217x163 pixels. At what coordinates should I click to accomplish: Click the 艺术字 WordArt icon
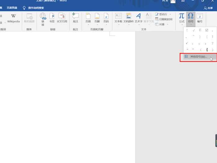click(139, 18)
